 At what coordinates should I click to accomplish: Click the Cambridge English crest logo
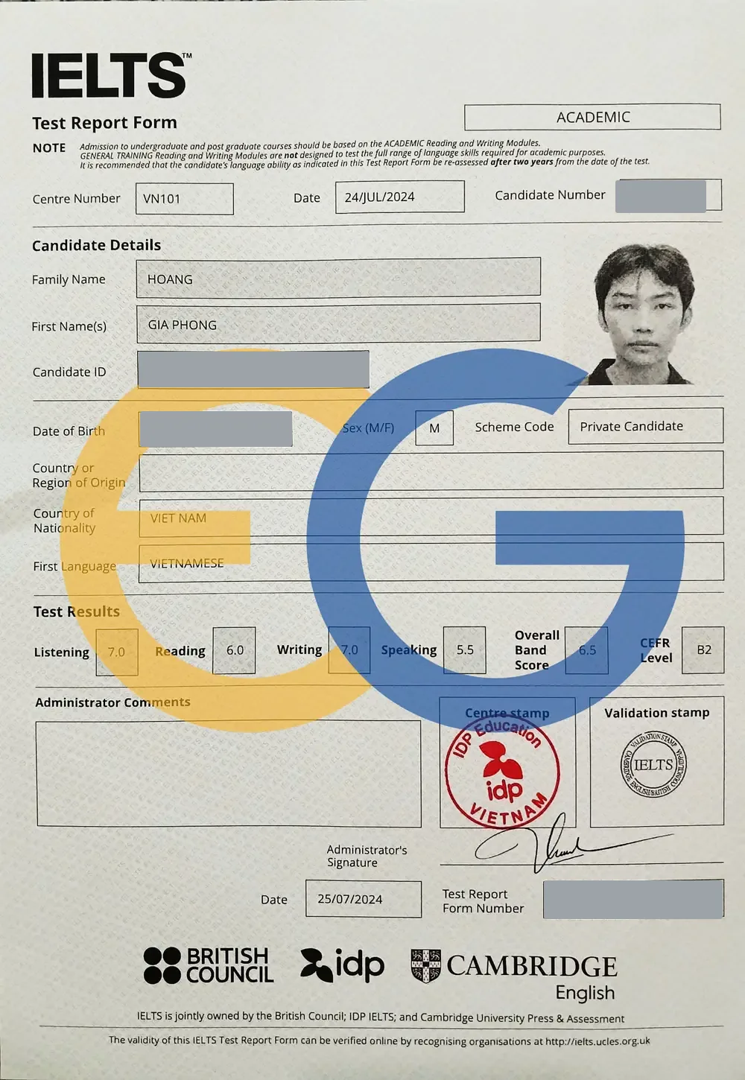coord(514,974)
